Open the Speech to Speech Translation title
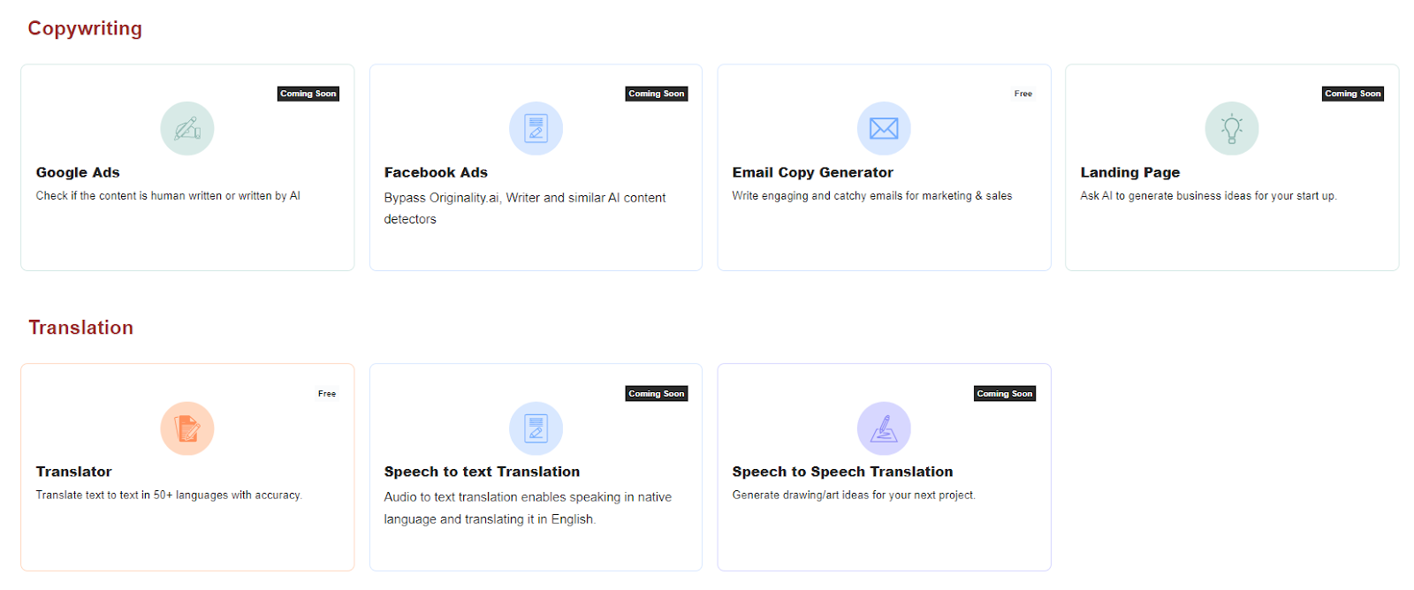The image size is (1414, 590). [842, 472]
